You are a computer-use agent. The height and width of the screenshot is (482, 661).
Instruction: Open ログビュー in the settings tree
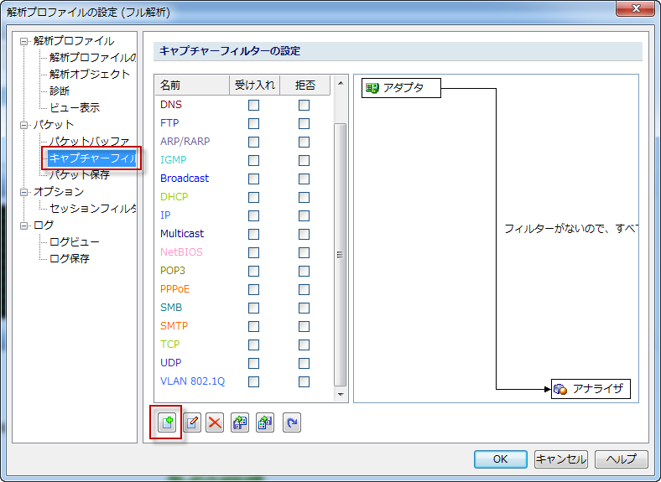[x=75, y=242]
